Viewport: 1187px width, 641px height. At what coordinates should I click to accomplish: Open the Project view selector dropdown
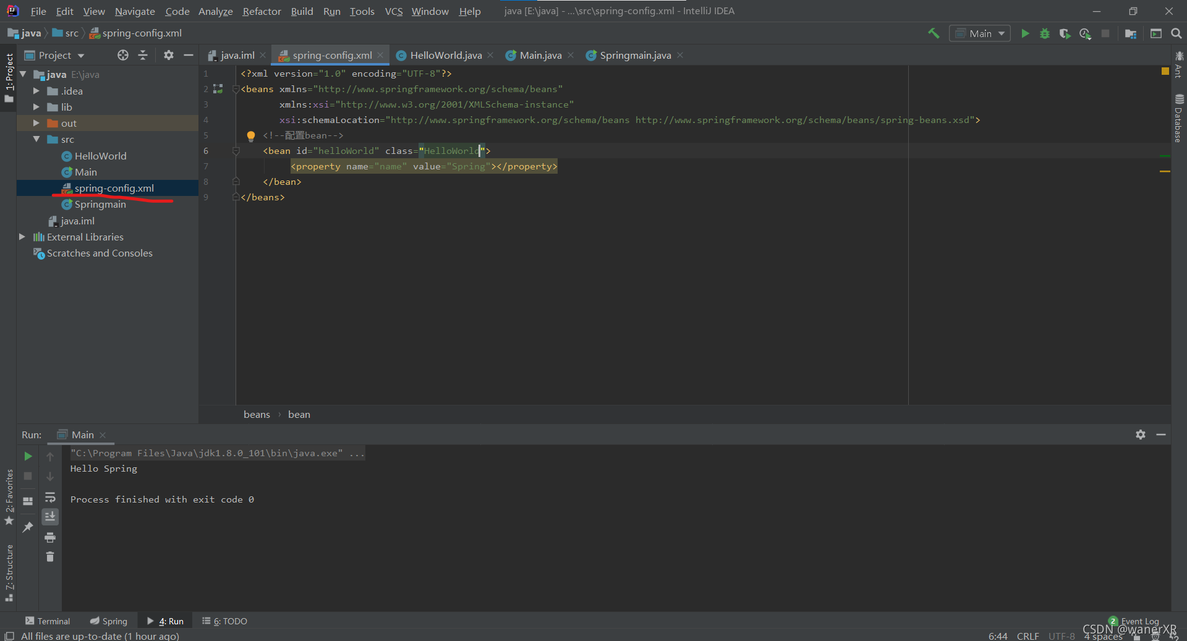[x=54, y=55]
